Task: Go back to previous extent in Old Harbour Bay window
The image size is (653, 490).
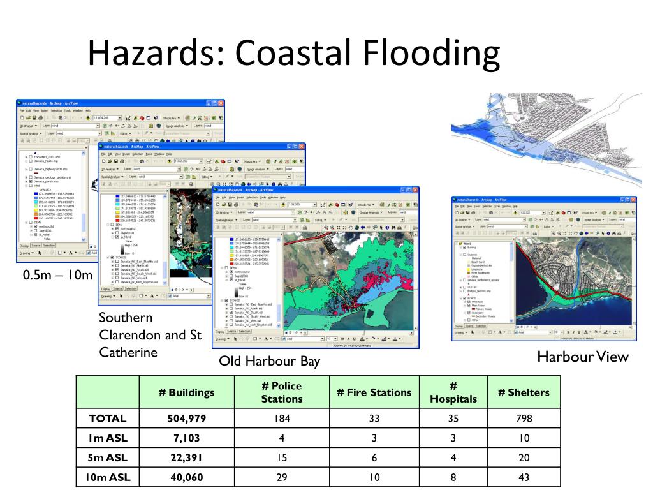Action: coord(363,228)
